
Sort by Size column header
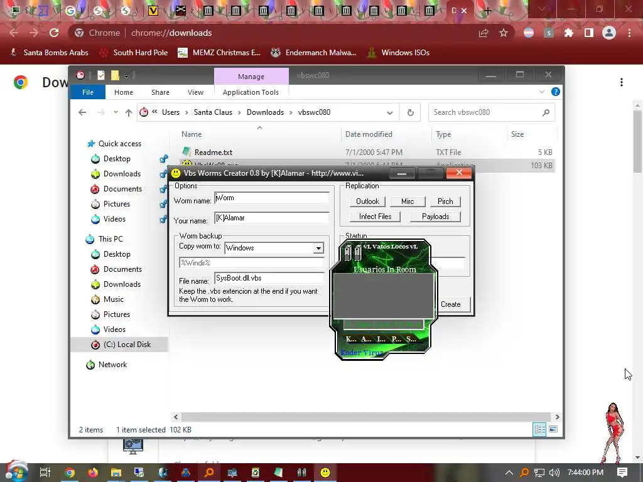coord(517,134)
